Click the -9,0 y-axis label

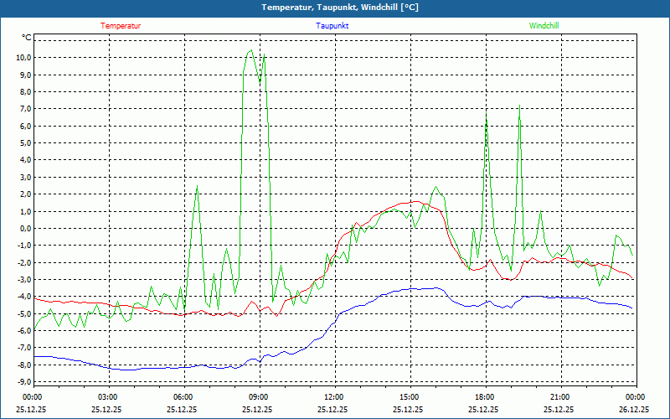[20, 382]
